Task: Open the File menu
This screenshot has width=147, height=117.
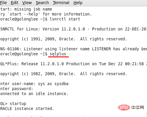Action: coord(3,3)
